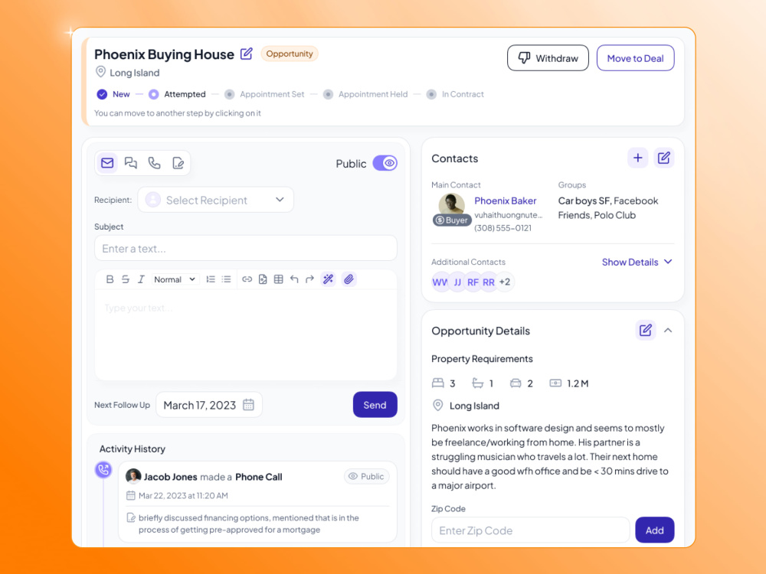766x574 pixels.
Task: Attach a file with the paperclip
Action: (349, 279)
